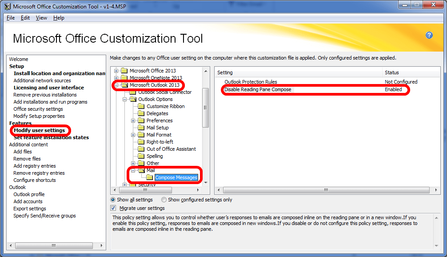
Task: Select the Disable Reading Pane Compose setting
Action: click(258, 89)
